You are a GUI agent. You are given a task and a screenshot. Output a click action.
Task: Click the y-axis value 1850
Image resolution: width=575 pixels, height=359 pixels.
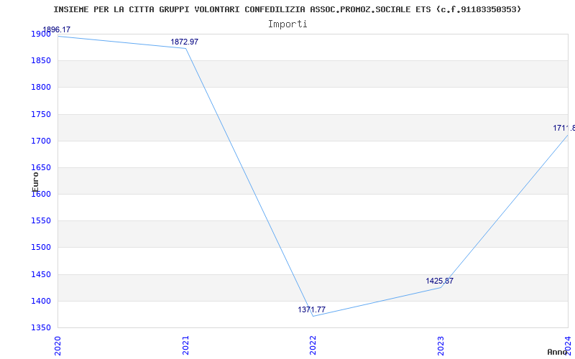coord(41,61)
